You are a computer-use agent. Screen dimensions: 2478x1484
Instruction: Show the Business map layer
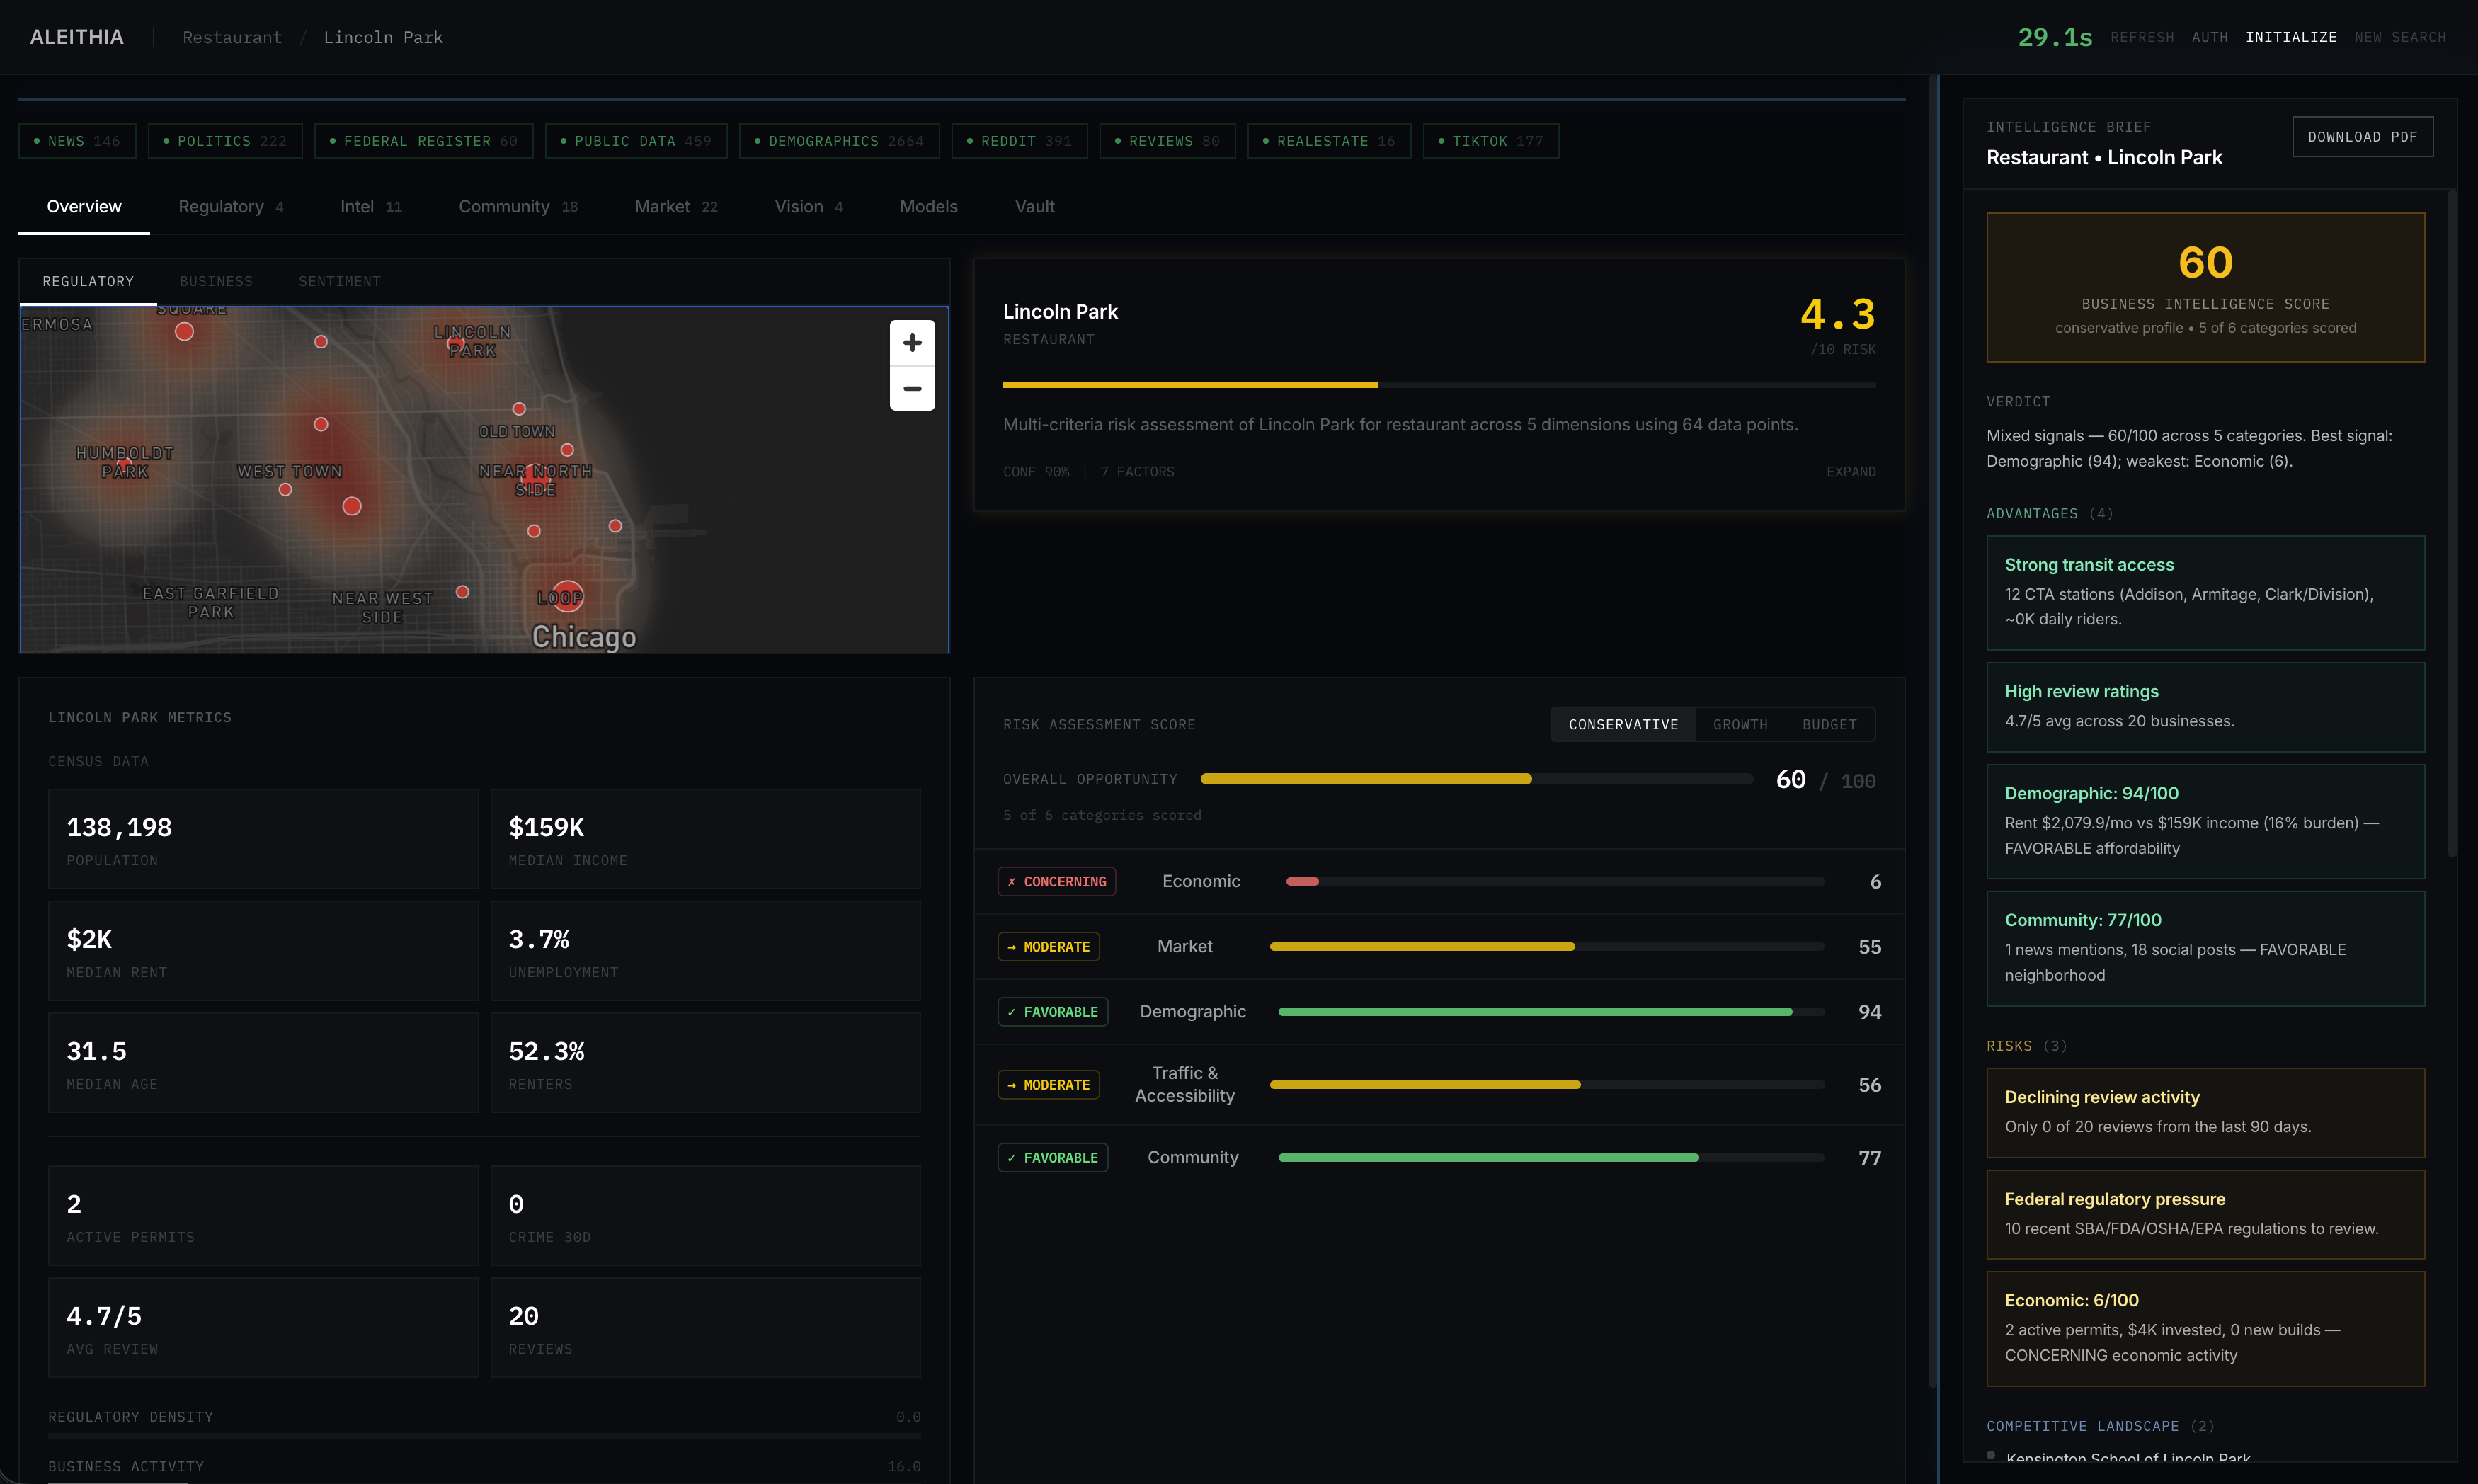click(x=216, y=282)
